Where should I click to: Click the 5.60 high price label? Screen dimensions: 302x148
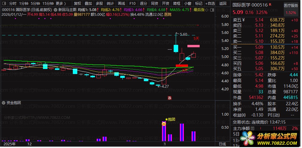coord(183,34)
